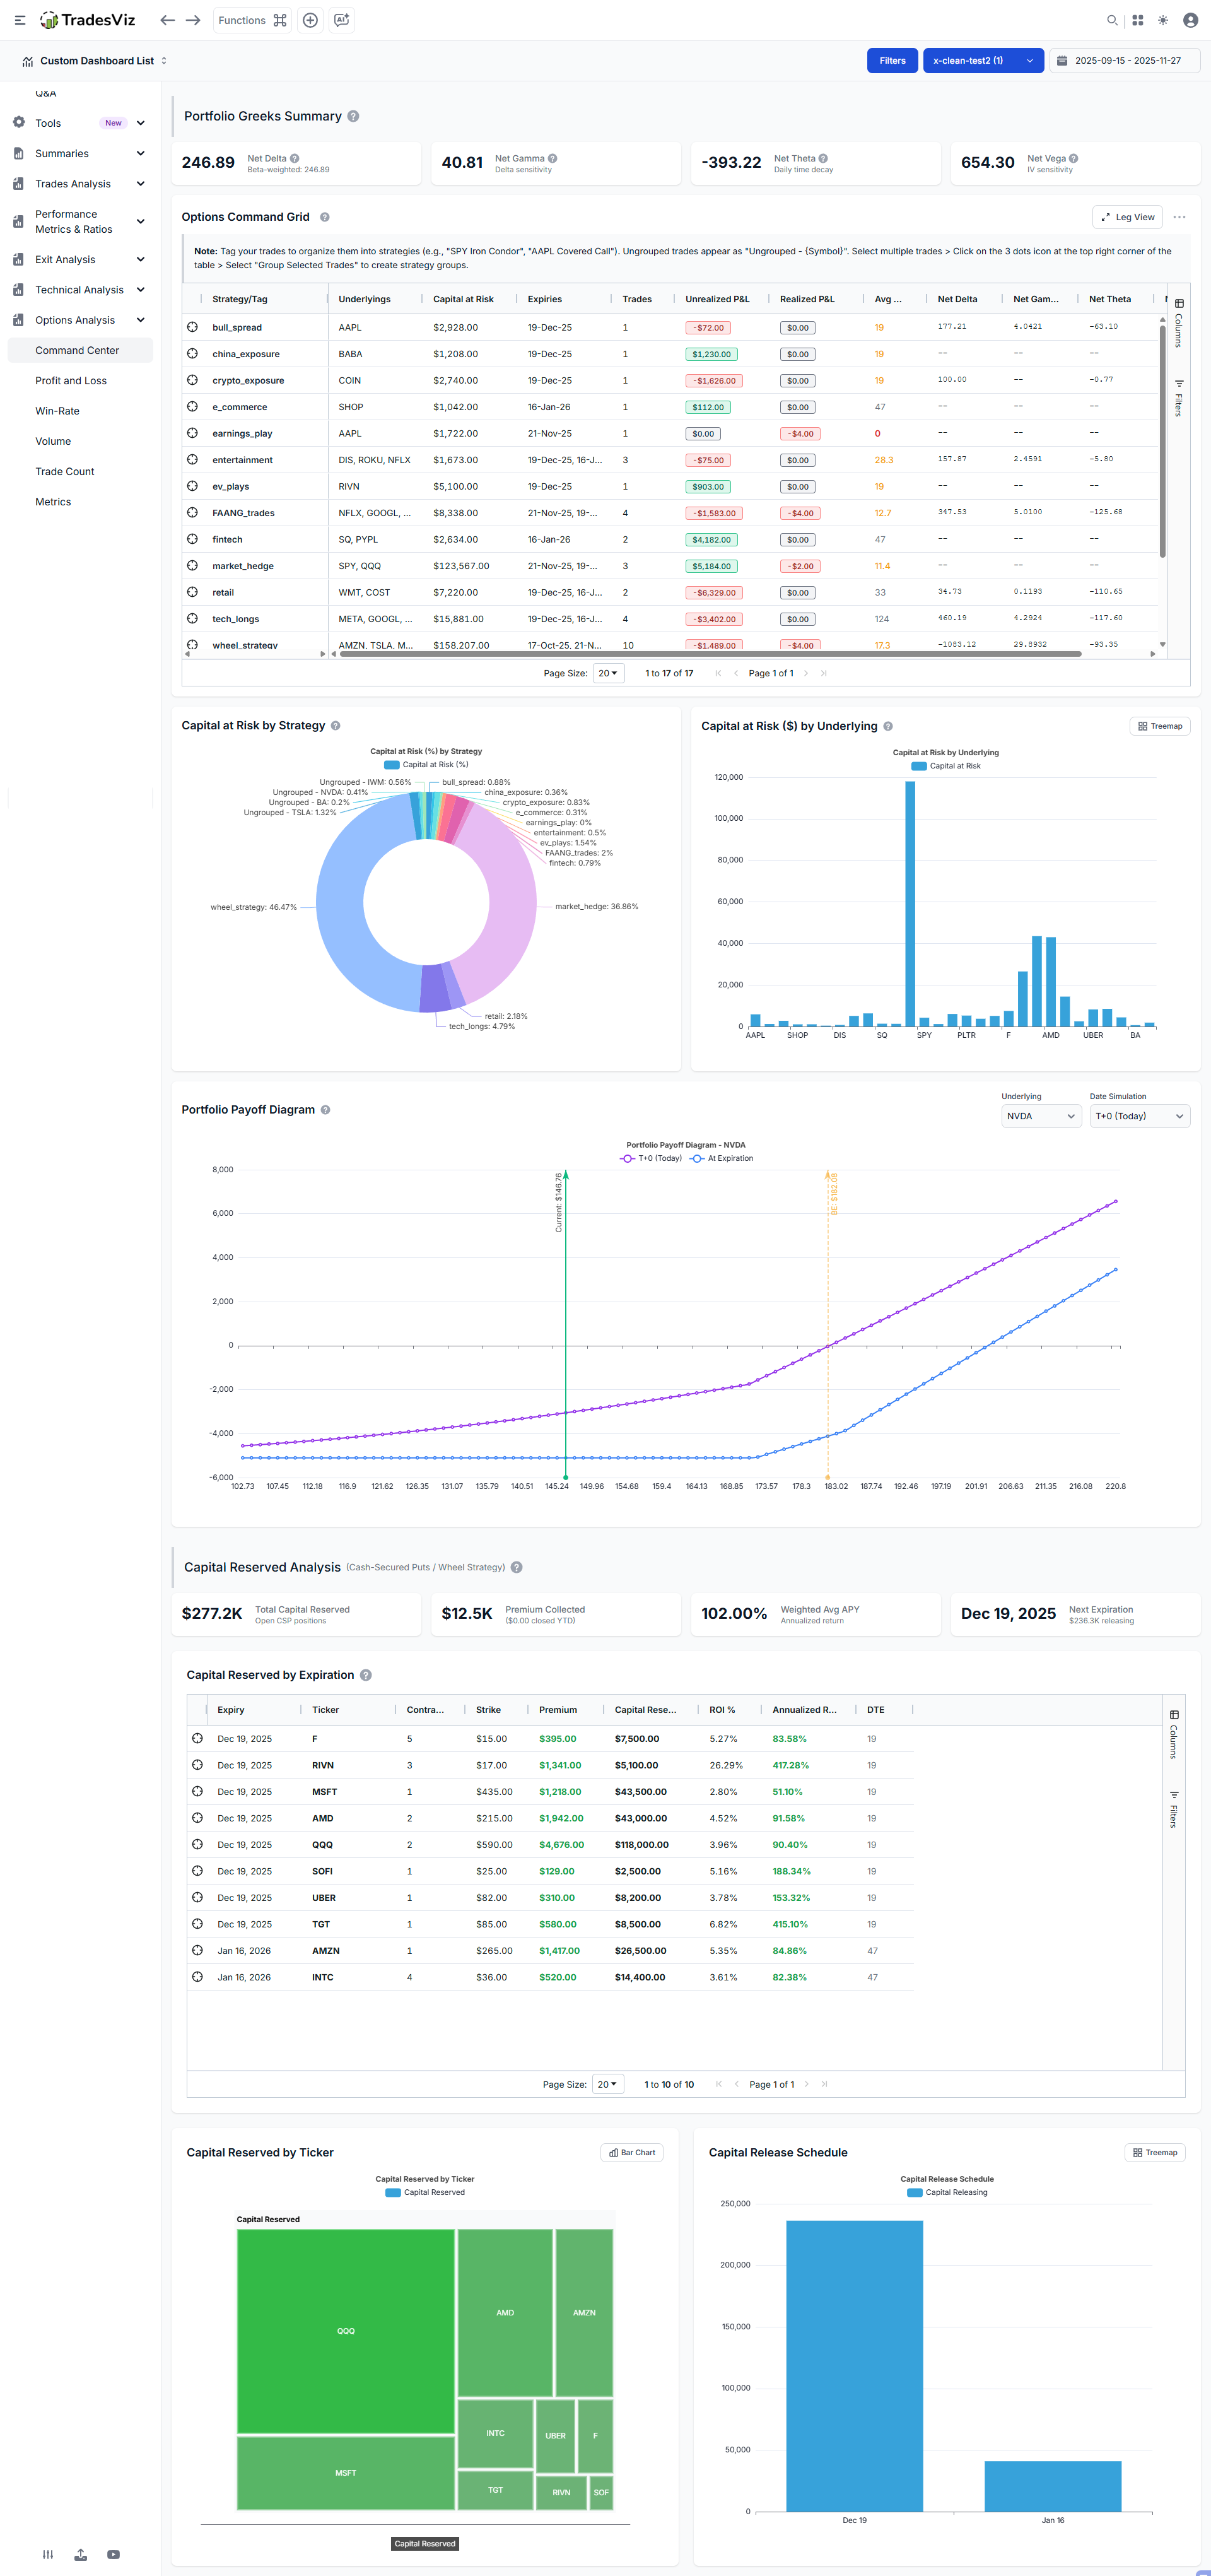This screenshot has width=1211, height=2576.
Task: Click the YouTube video icon at bottom left
Action: tap(114, 2554)
